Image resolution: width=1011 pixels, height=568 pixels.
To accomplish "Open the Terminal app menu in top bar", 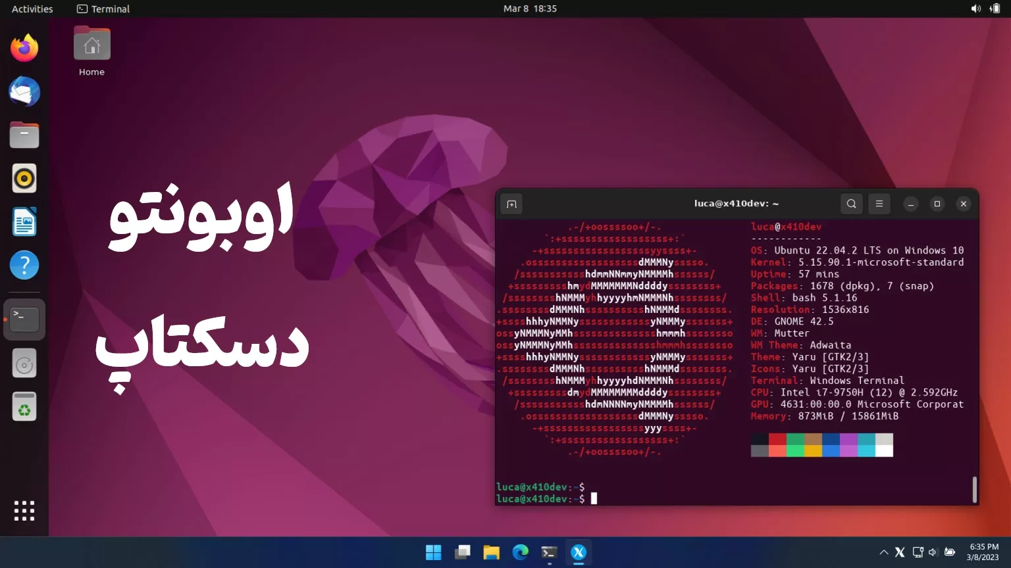I will click(x=103, y=9).
